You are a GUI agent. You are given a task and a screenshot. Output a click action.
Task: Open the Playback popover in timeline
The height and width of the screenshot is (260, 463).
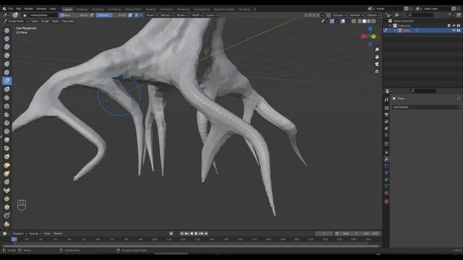(20, 233)
